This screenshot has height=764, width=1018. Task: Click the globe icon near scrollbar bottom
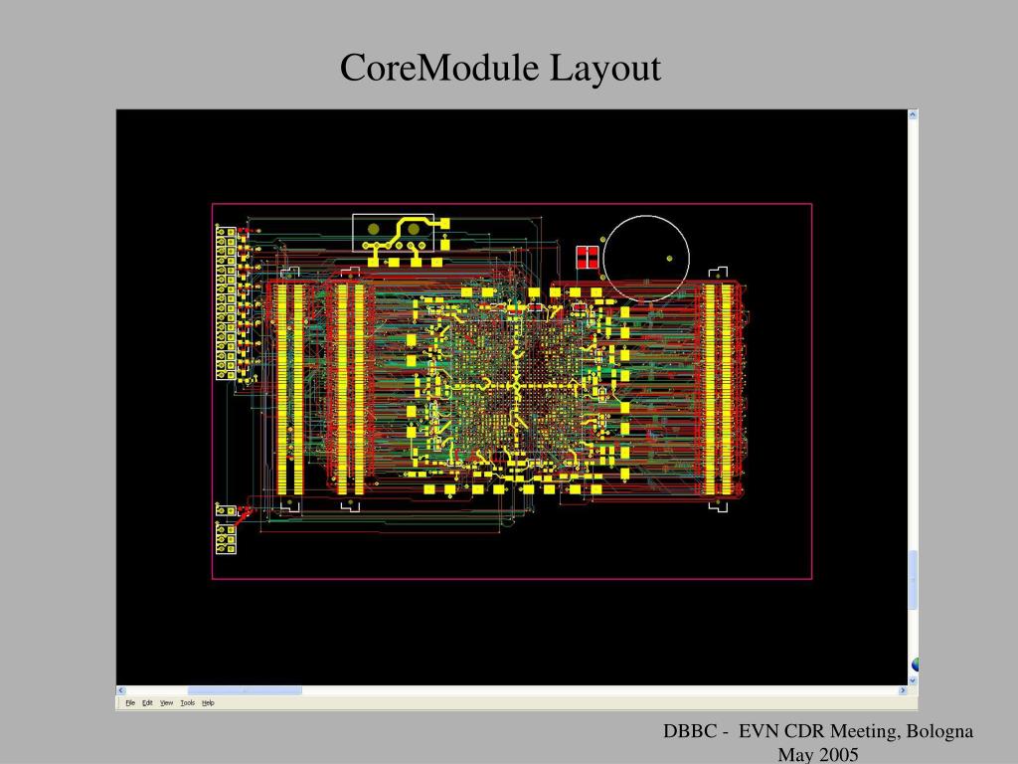click(915, 665)
